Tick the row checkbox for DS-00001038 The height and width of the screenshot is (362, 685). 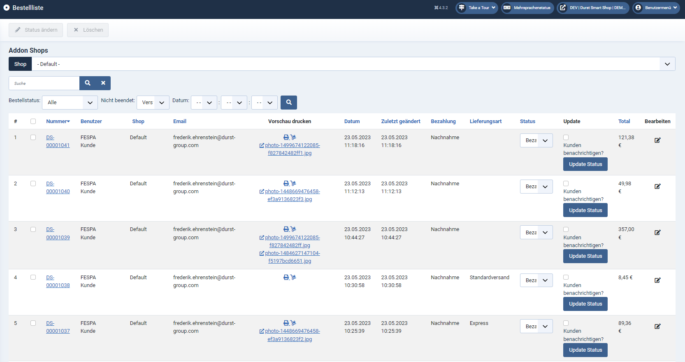pos(33,278)
